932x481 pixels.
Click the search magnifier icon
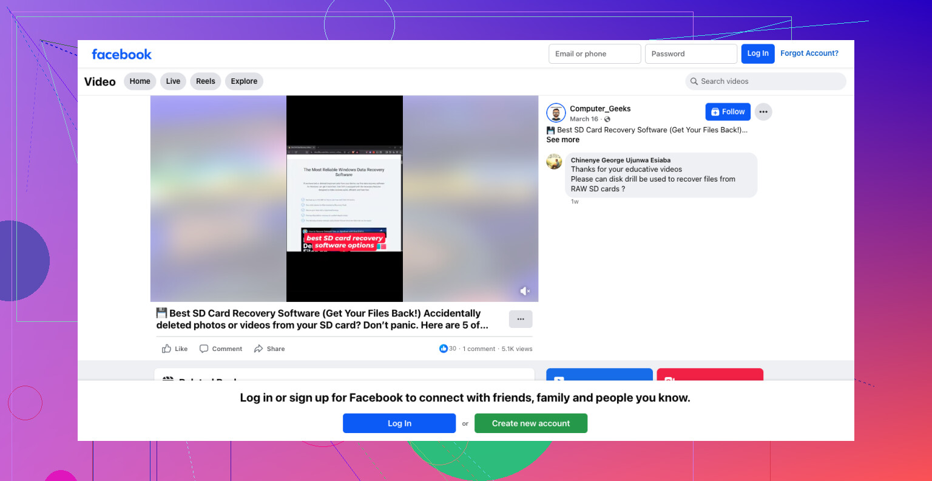click(694, 81)
